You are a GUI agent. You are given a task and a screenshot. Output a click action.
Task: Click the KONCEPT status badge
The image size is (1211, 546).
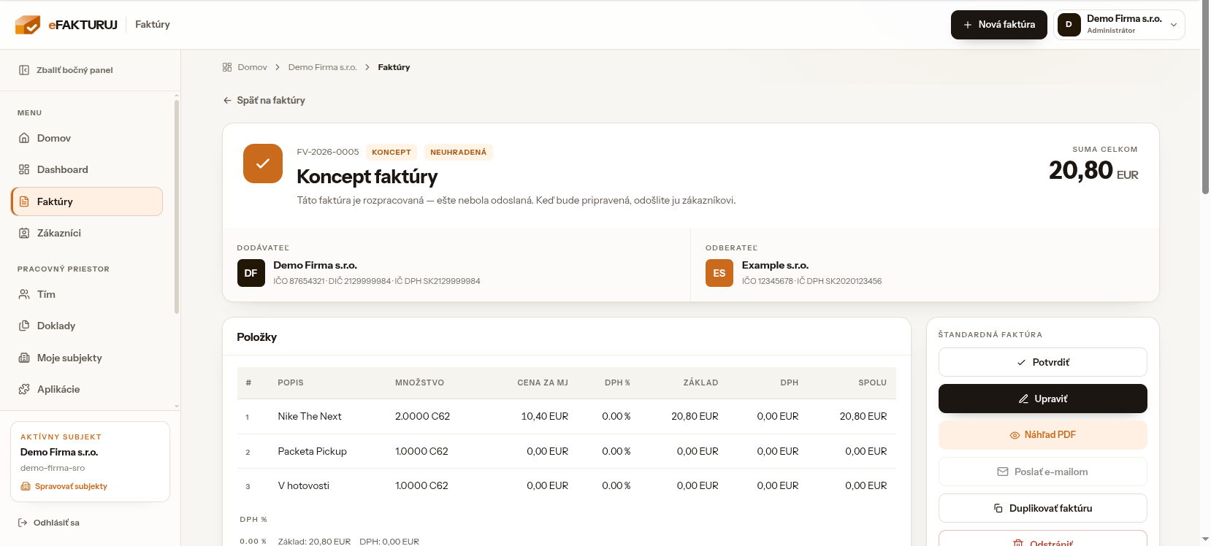391,152
